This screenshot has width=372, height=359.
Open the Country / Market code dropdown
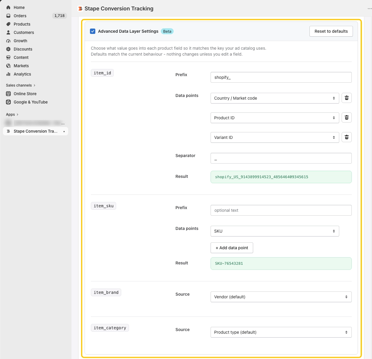275,98
